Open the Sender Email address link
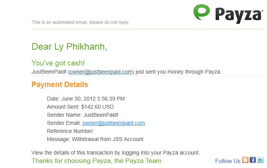Image resolution: width=267 pixels, height=168 pixels. coord(114,123)
